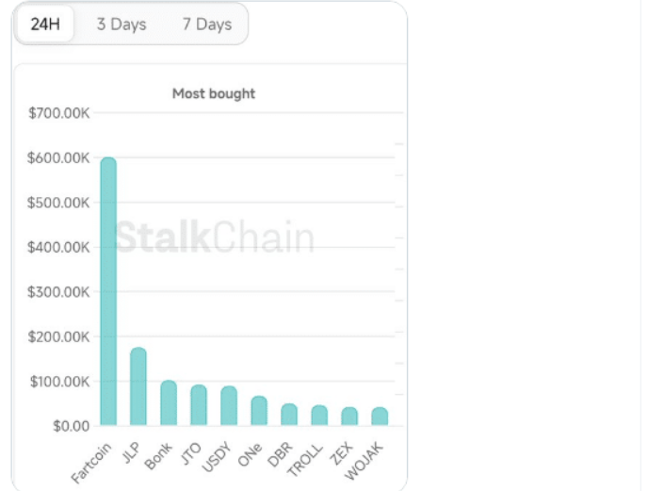Click the ONe bar
This screenshot has width=648, height=491.
point(259,411)
